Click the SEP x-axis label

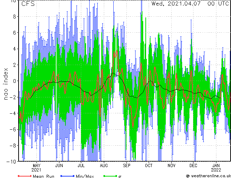(x=126, y=166)
